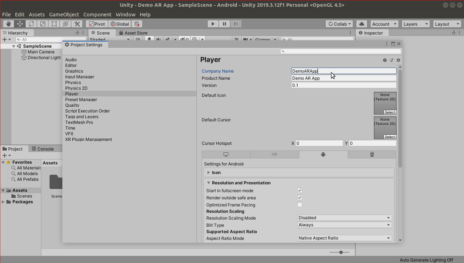
Task: Open the Window menu
Action: click(125, 15)
